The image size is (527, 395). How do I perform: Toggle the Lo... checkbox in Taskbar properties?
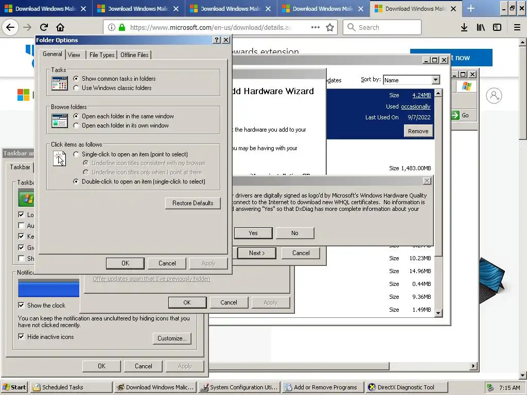[x=21, y=214]
